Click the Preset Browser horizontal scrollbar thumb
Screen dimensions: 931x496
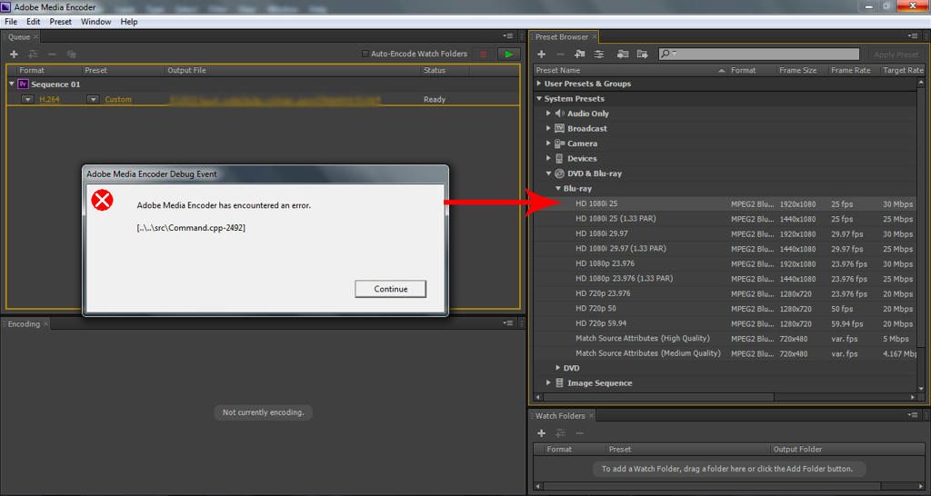click(657, 396)
